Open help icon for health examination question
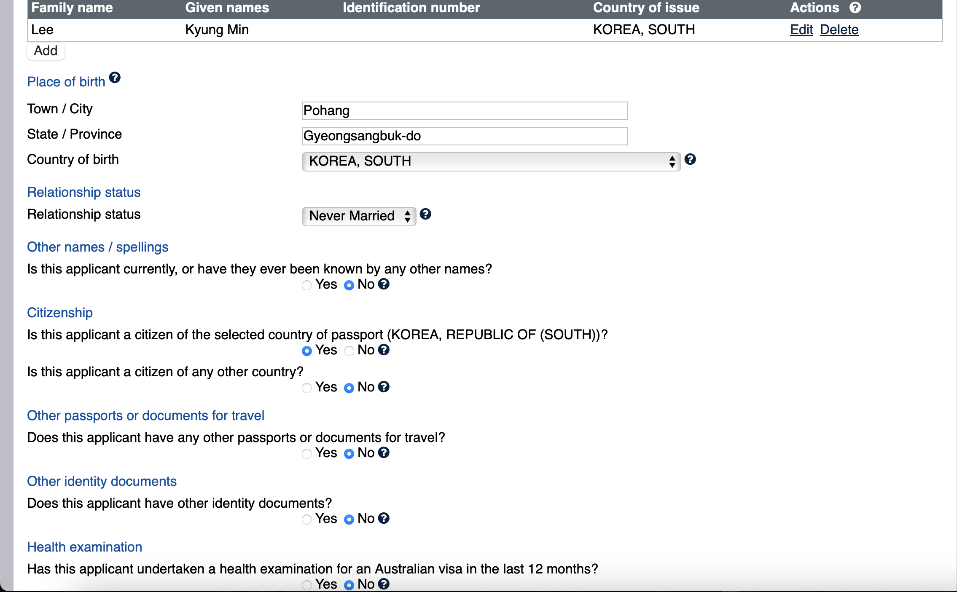The width and height of the screenshot is (957, 592). (x=384, y=584)
